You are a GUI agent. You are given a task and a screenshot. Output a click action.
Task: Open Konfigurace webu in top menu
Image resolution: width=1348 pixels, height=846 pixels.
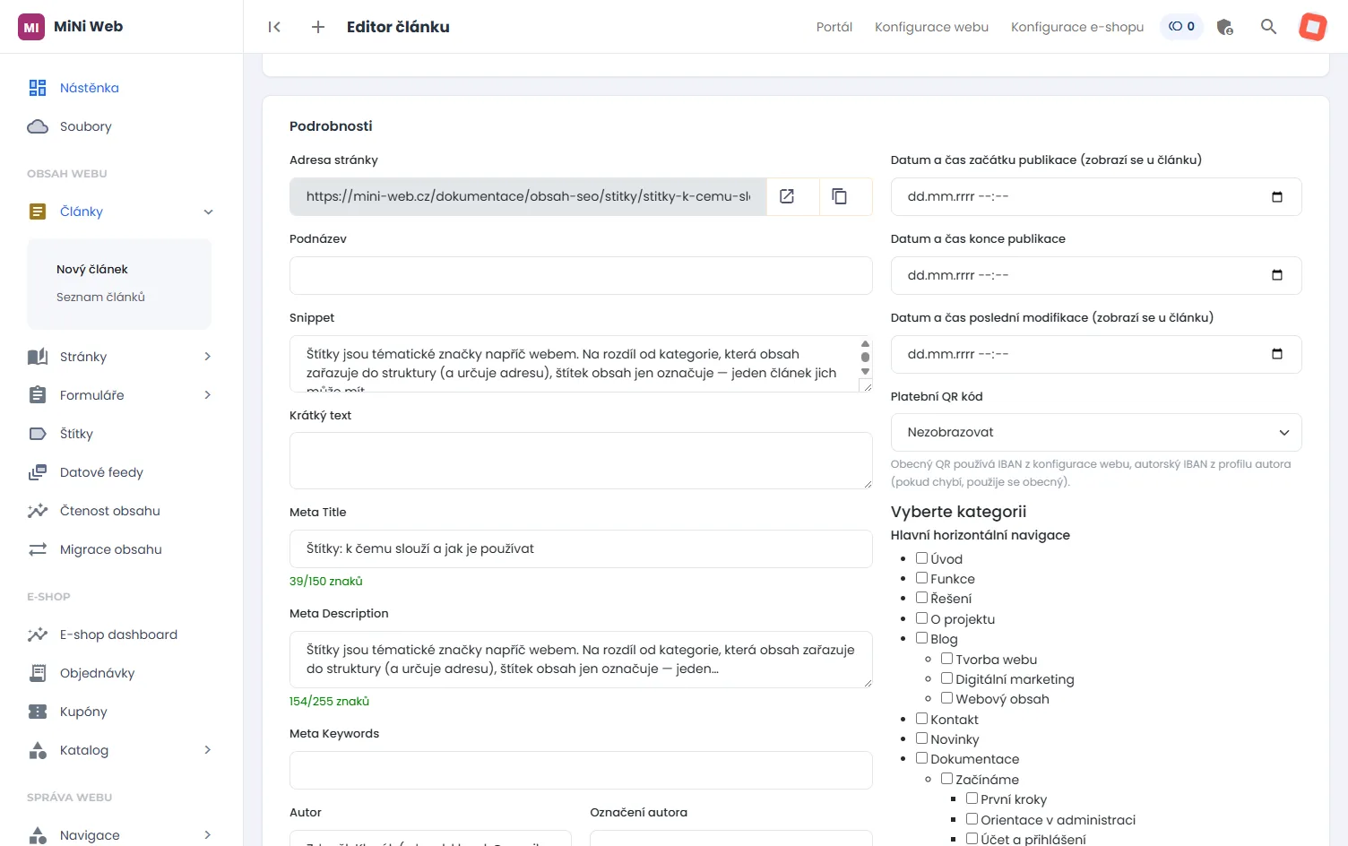[931, 27]
